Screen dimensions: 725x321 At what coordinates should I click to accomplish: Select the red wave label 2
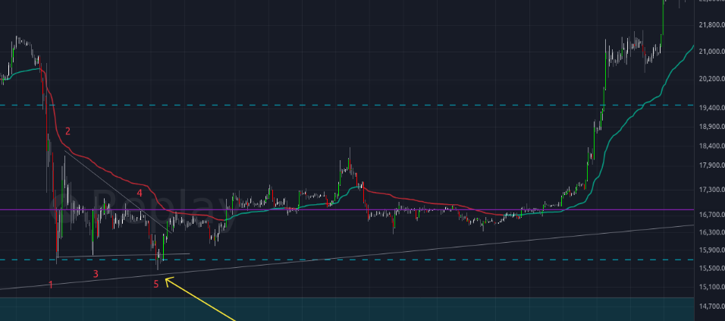click(x=67, y=131)
